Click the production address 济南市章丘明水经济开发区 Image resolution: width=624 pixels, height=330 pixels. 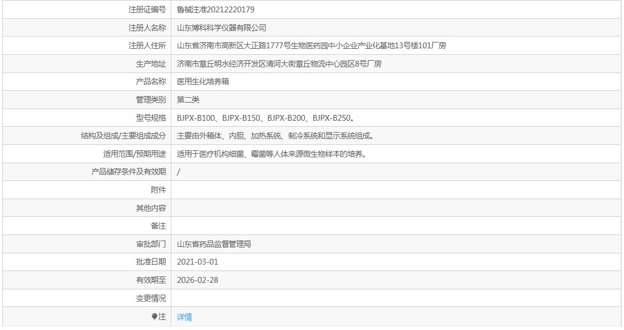(279, 64)
